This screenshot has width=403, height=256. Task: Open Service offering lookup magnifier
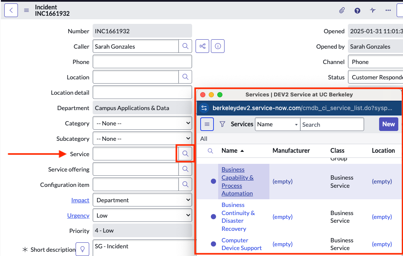tap(185, 169)
